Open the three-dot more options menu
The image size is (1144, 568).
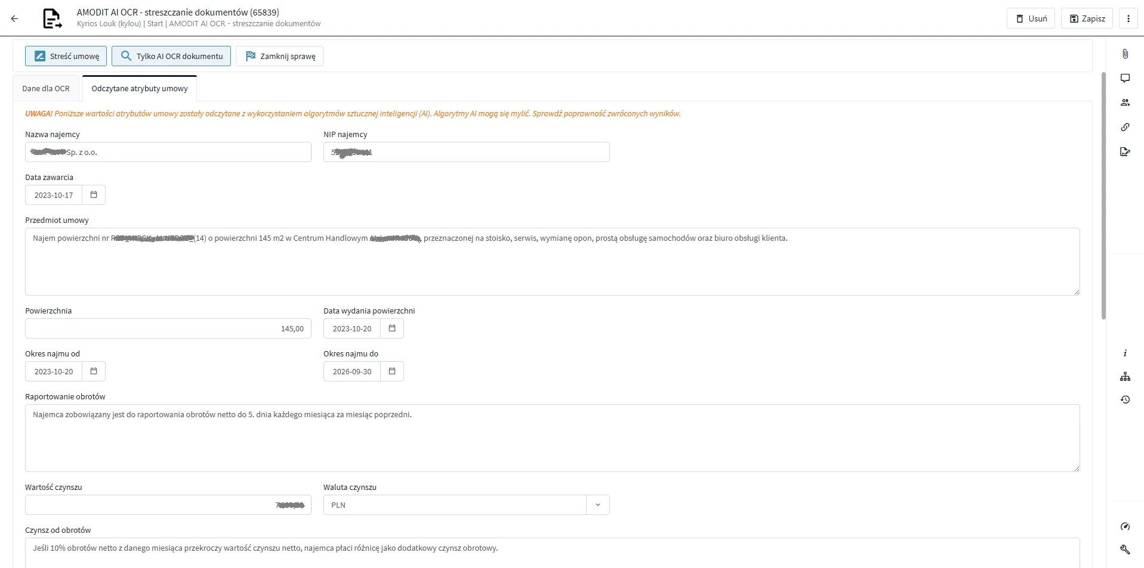coord(1128,18)
